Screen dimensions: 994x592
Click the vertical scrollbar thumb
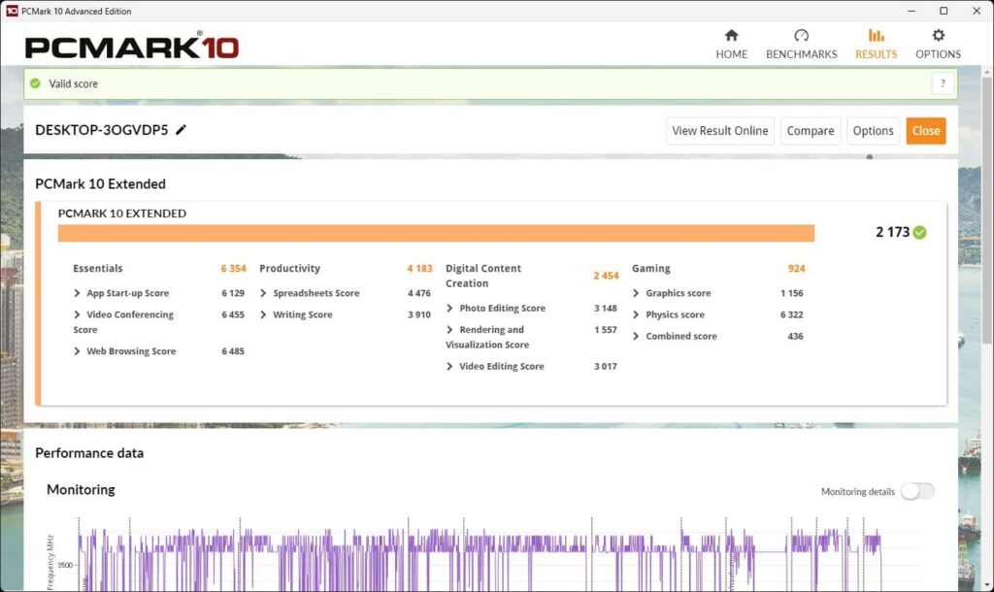[x=987, y=211]
